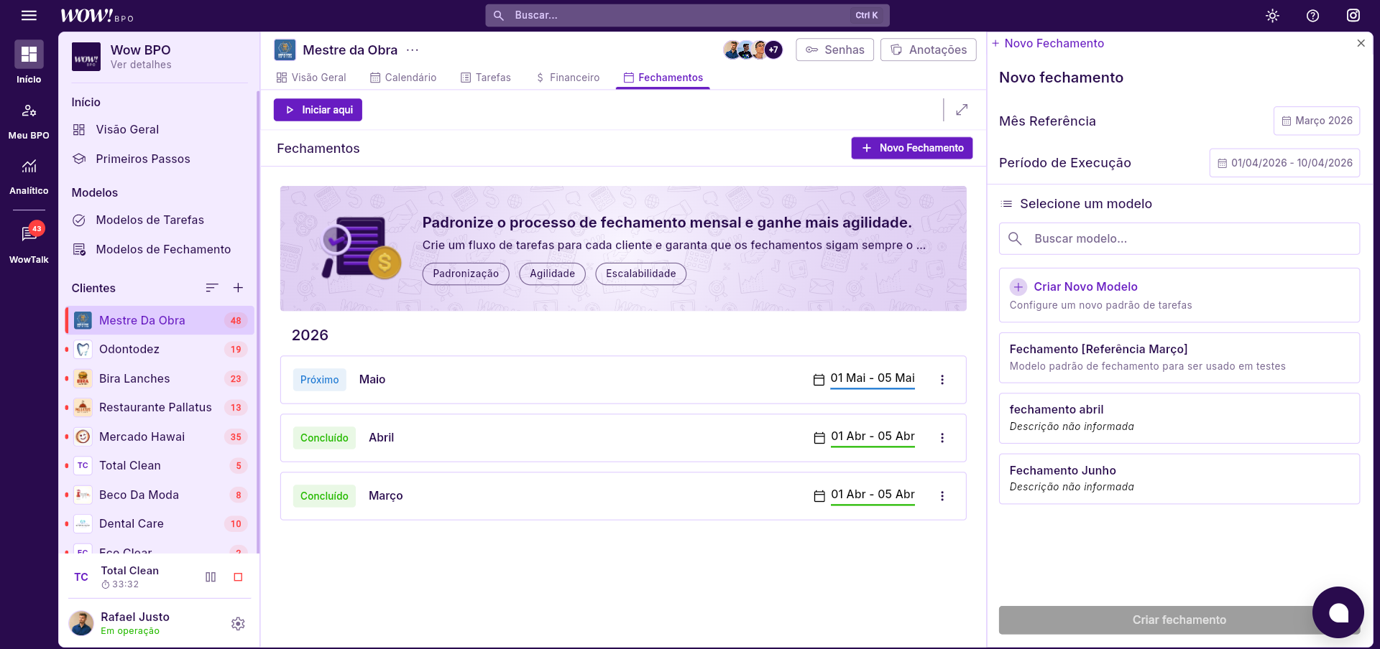1380x649 pixels.
Task: Click the Buscar modelo search field
Action: click(1179, 238)
